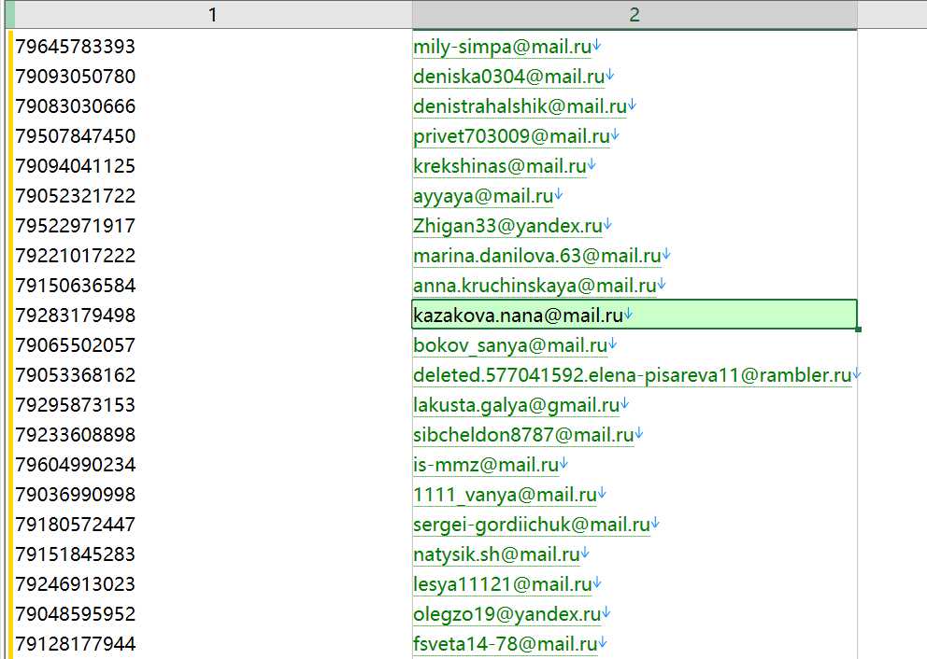Click highlighted cell kazakova.nana@mail.ru
927x659 pixels.
pyautogui.click(x=635, y=315)
